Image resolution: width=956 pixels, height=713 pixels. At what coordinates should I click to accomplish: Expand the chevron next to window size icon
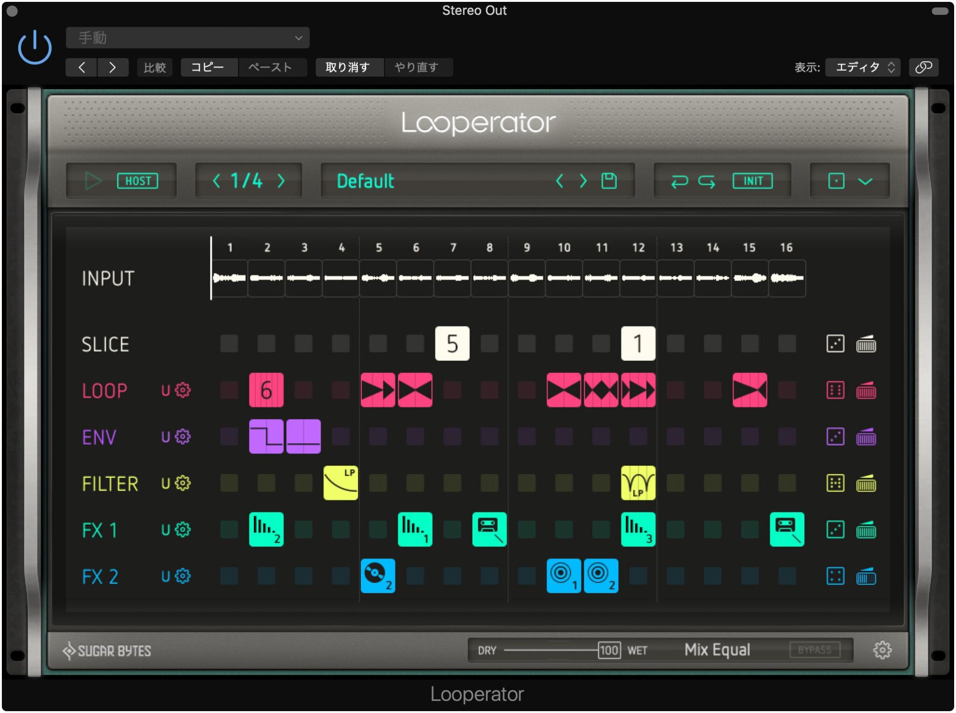click(865, 181)
